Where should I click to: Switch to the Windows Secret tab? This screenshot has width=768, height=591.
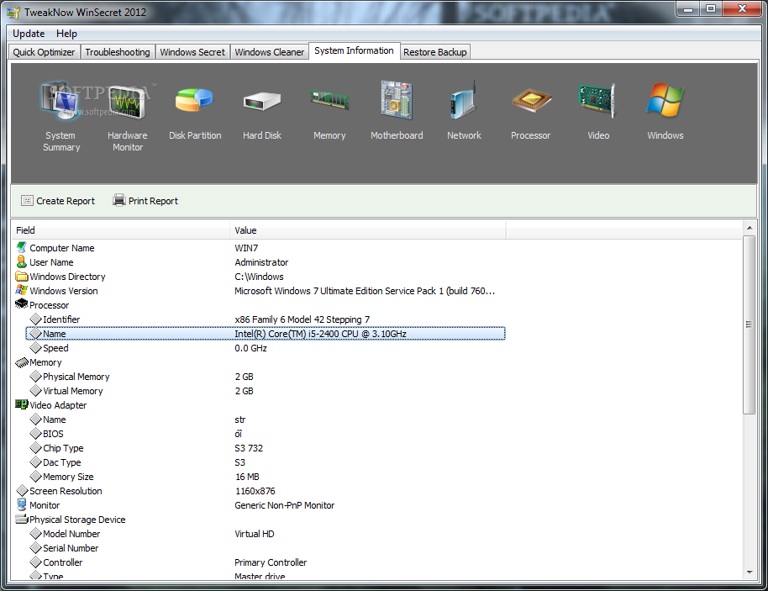coord(192,52)
